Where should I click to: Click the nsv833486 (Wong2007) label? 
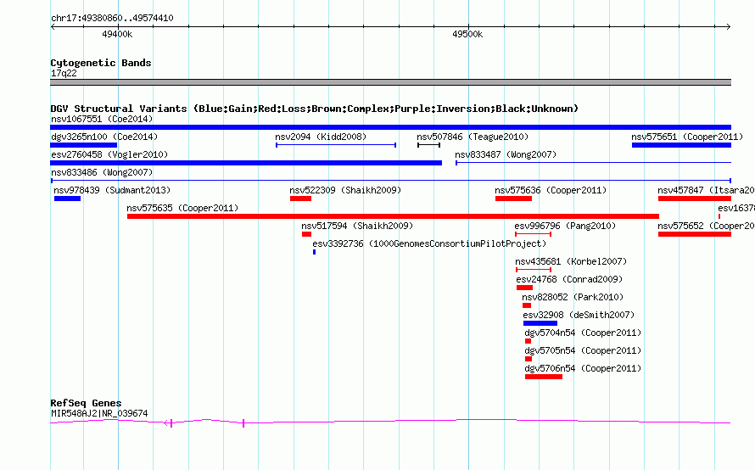point(102,172)
